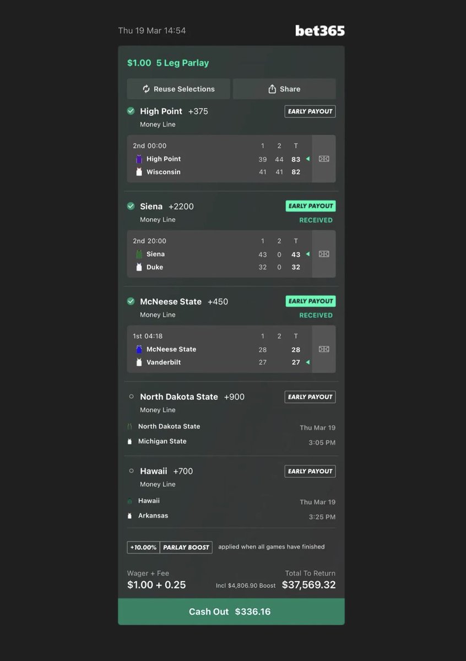Click Incl $4,806.90 Boost text
Viewport: 466px width, 661px height.
[x=246, y=586]
